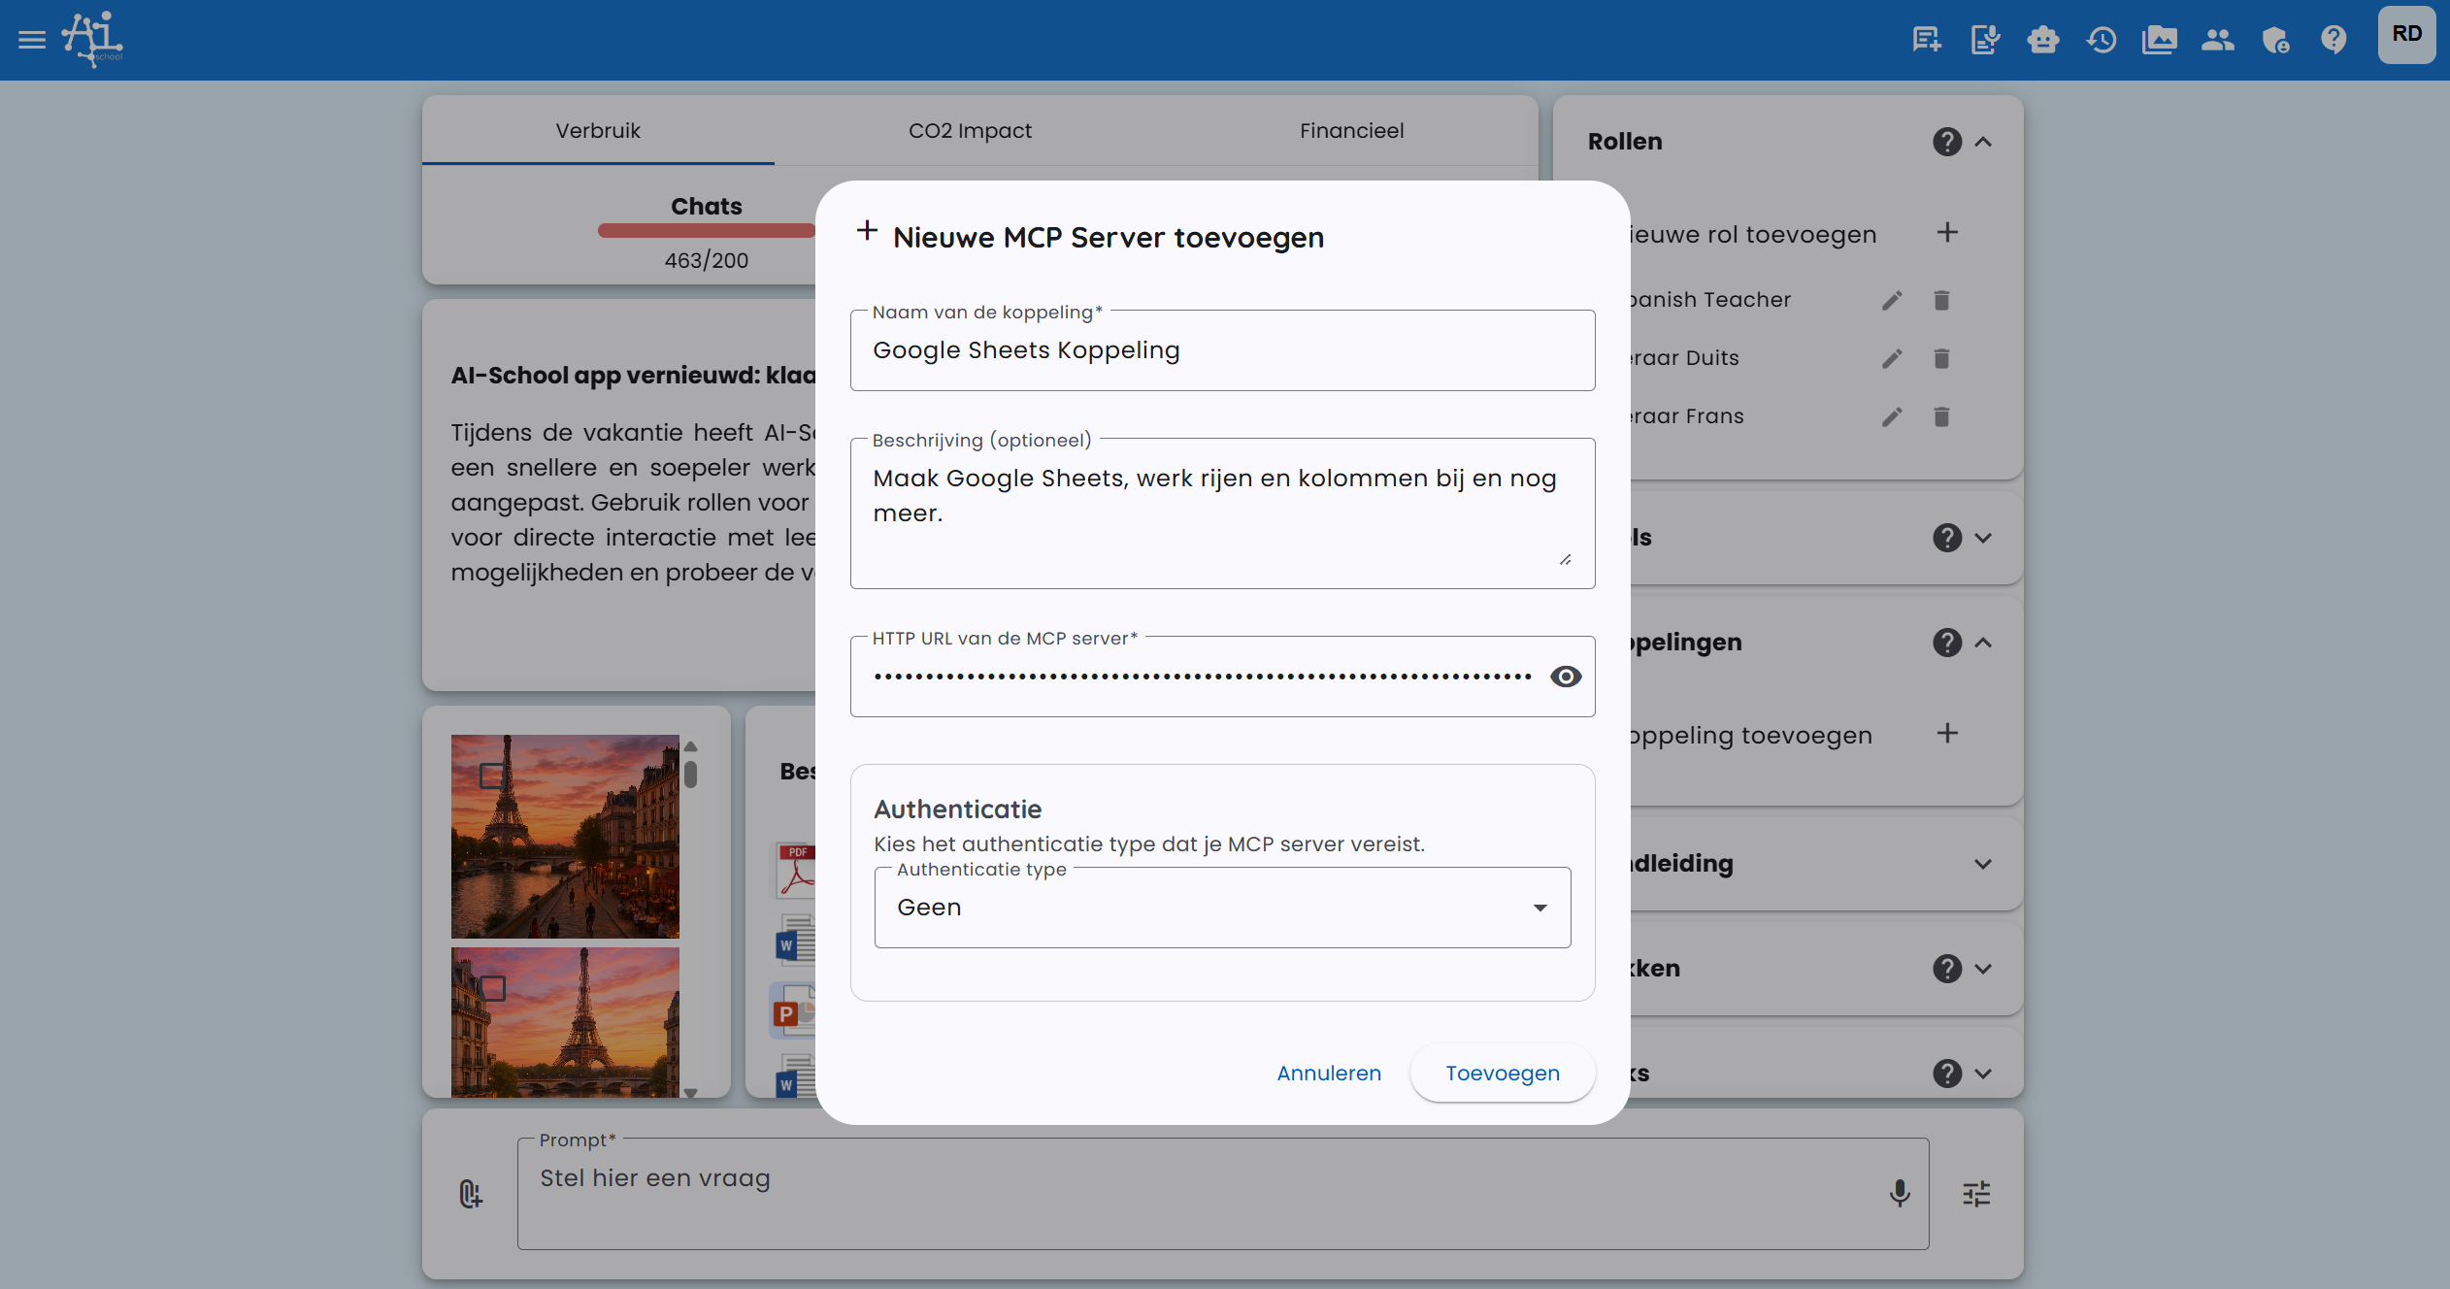The width and height of the screenshot is (2450, 1289).
Task: Click the attach file paperclip icon
Action: click(x=471, y=1193)
